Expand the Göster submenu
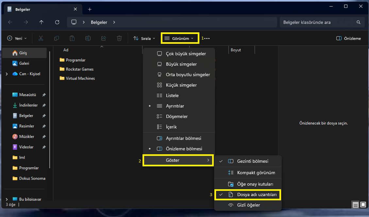The width and height of the screenshot is (369, 217). pos(178,160)
